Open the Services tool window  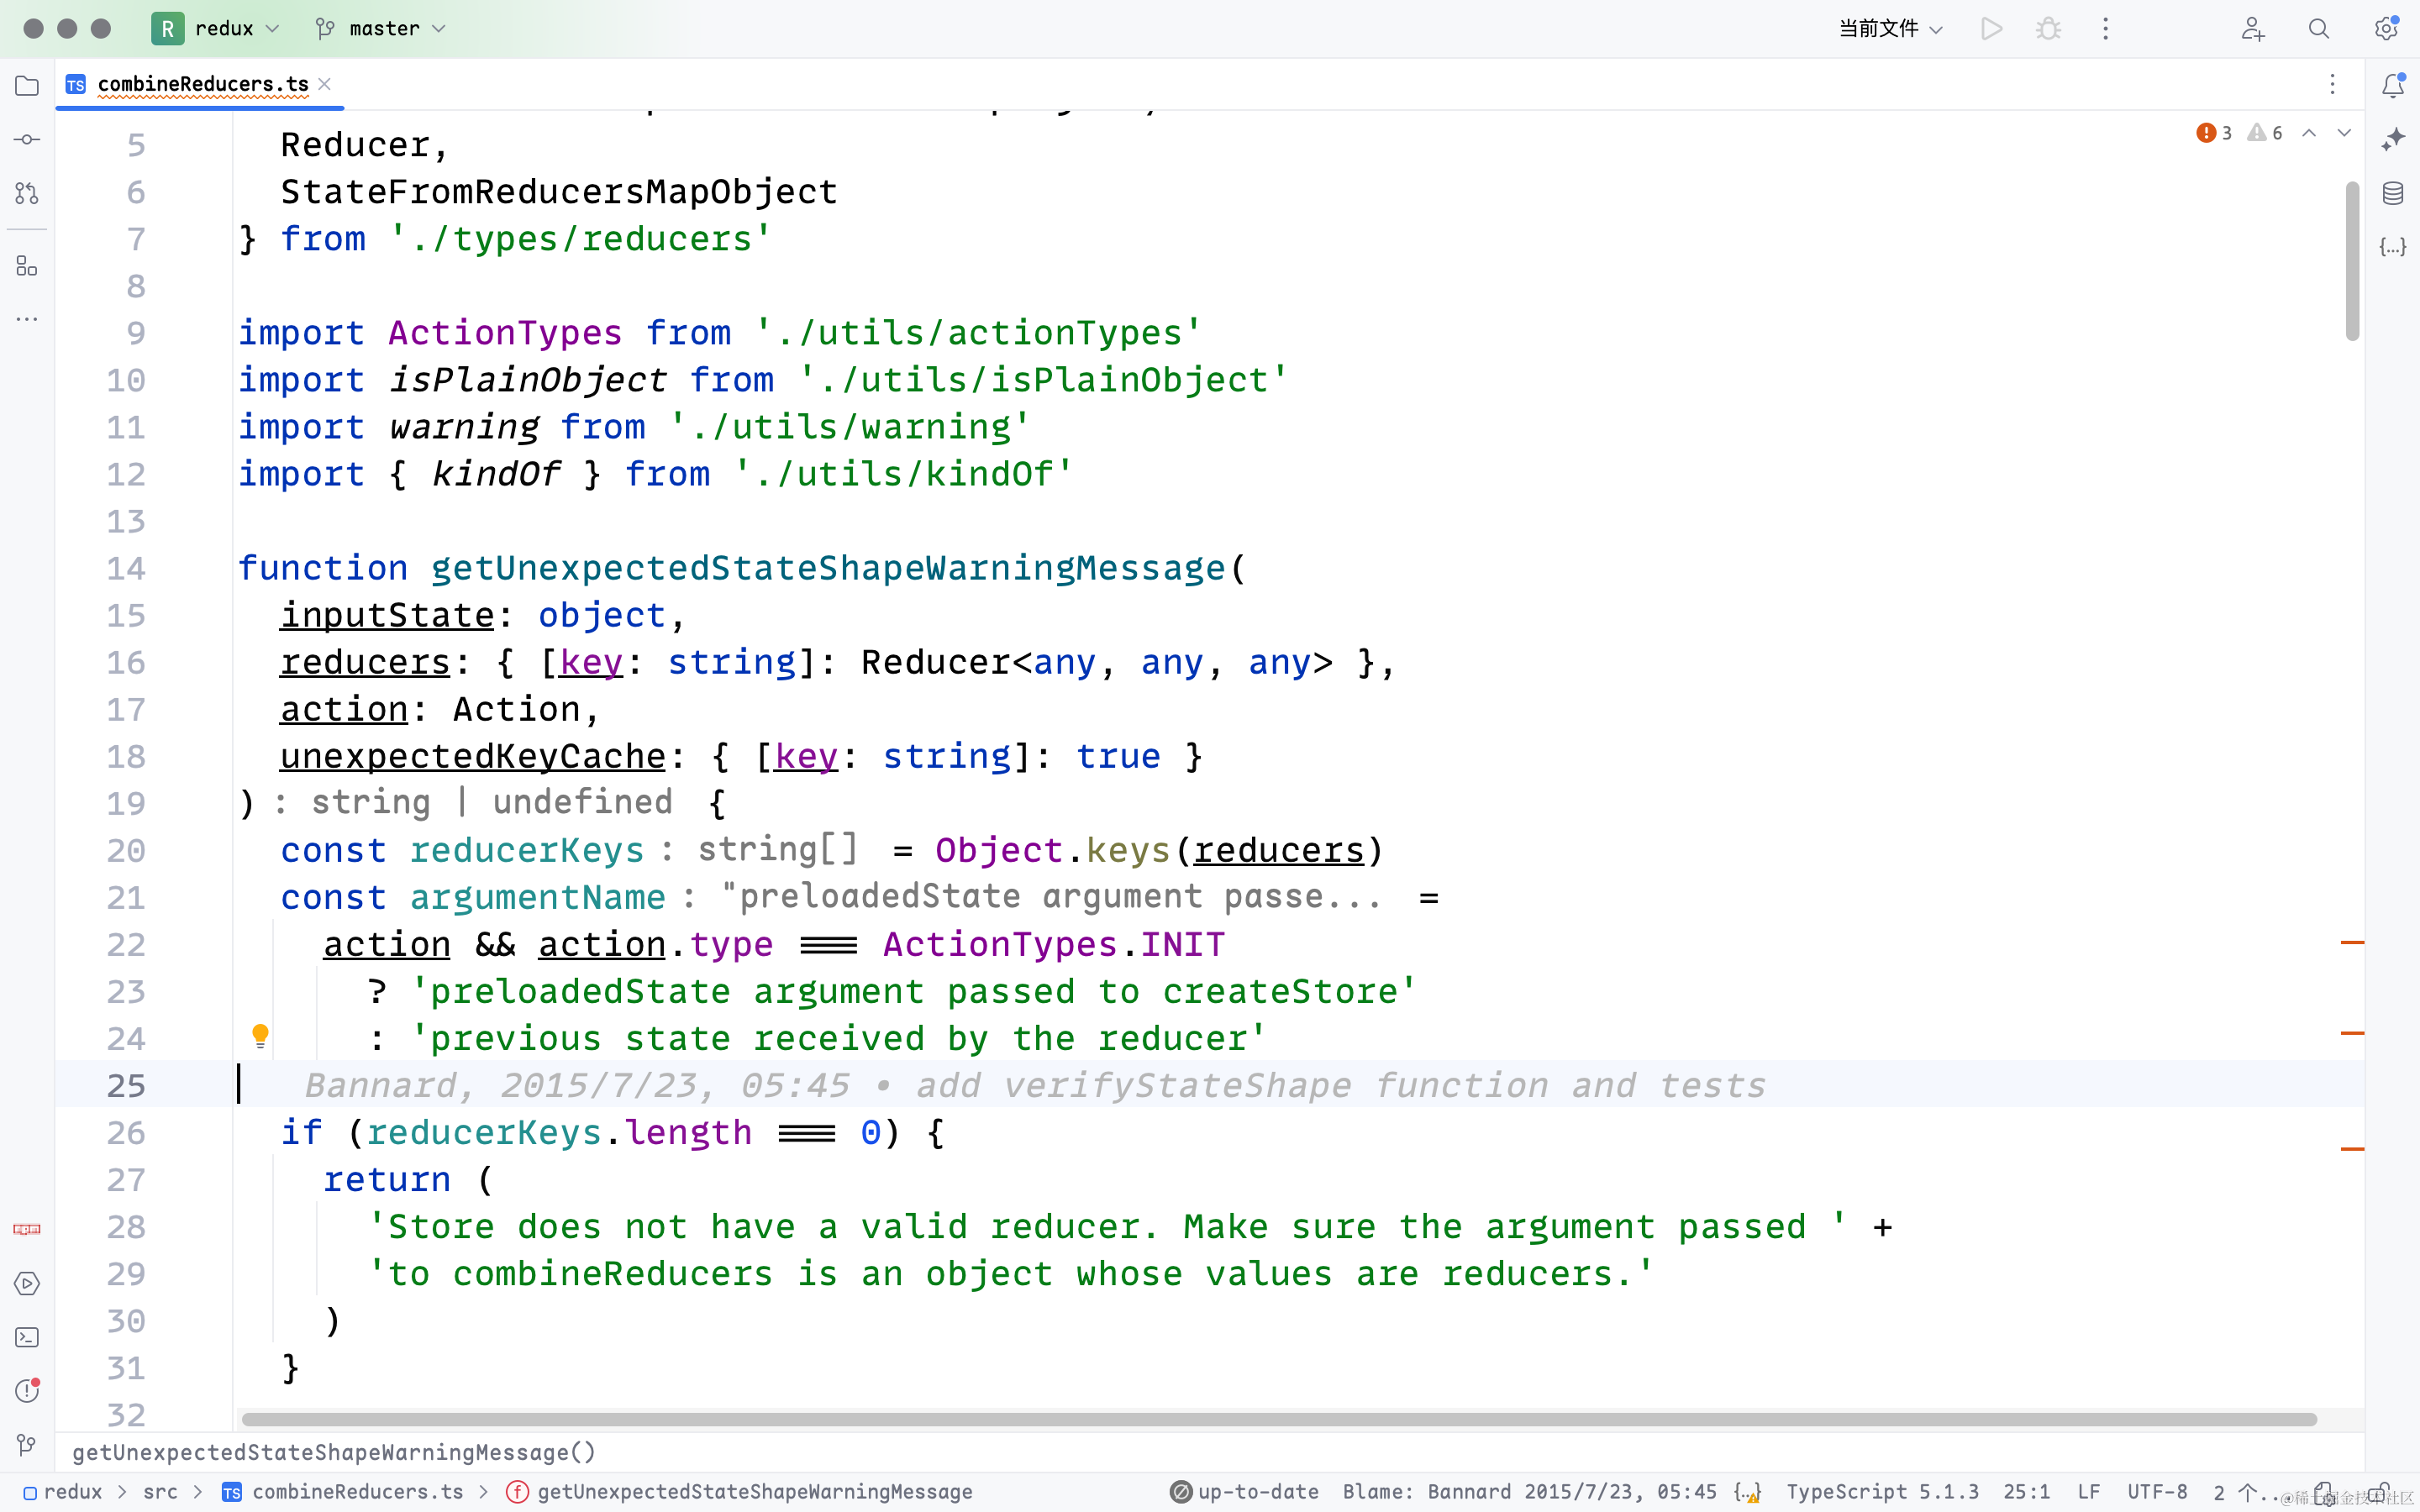click(x=27, y=1283)
